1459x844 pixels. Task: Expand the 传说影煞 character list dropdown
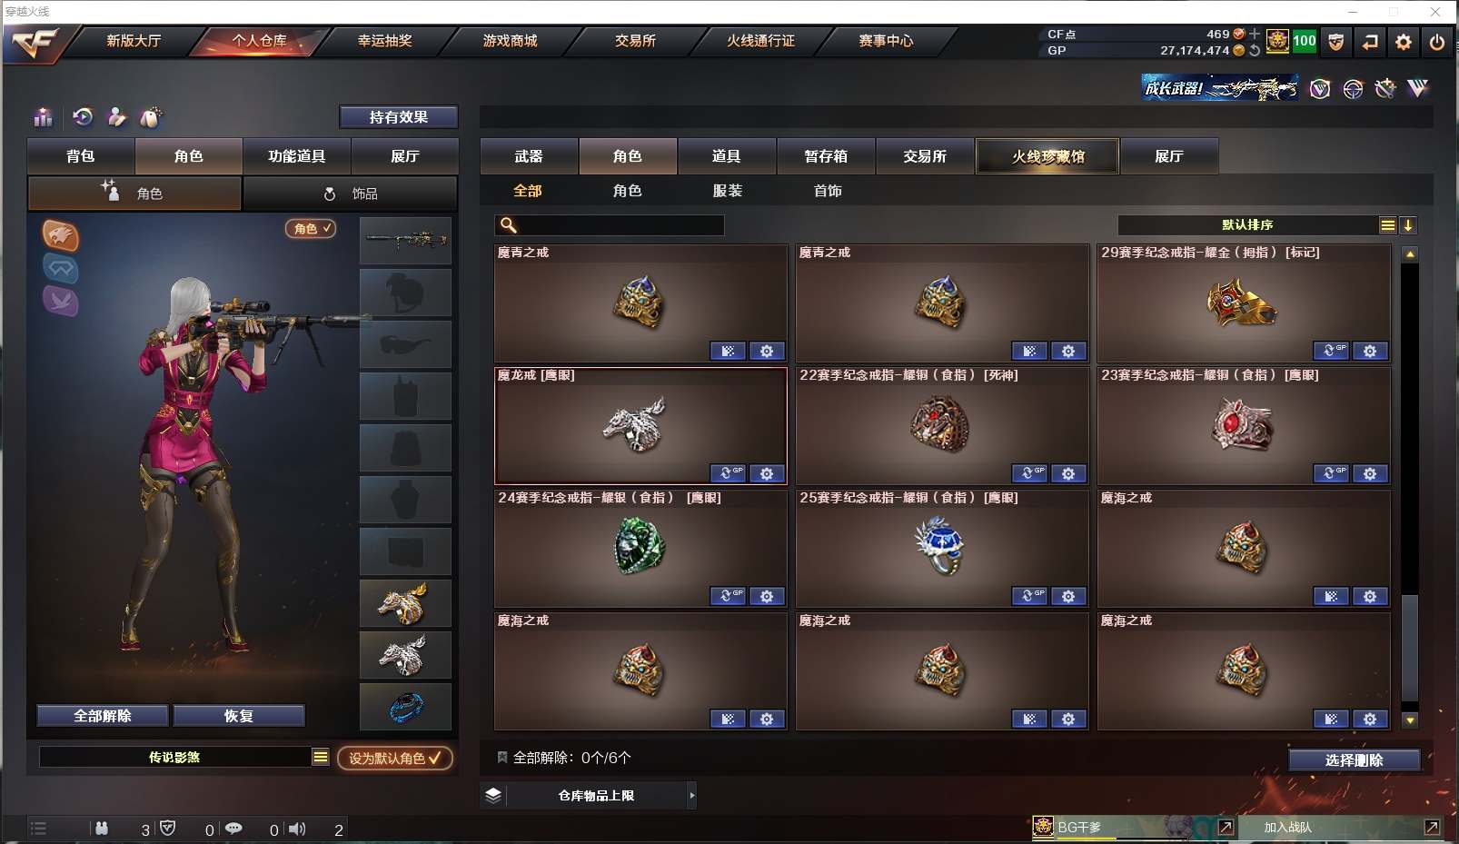pyautogui.click(x=321, y=757)
